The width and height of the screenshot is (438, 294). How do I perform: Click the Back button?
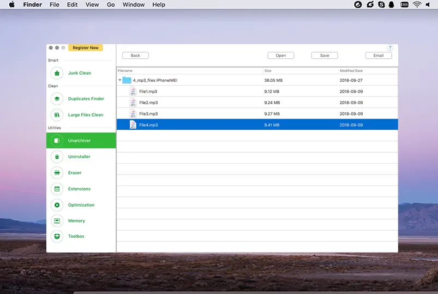(135, 56)
